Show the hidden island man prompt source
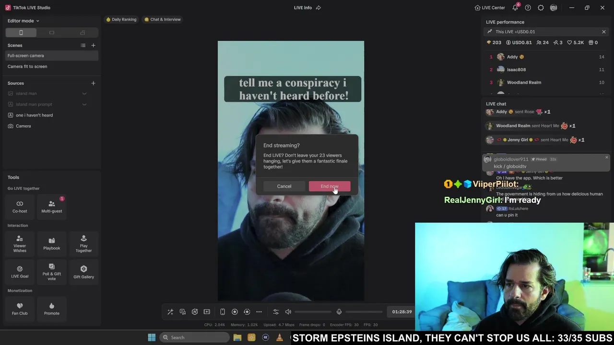Image resolution: width=614 pixels, height=345 pixels. click(84, 104)
